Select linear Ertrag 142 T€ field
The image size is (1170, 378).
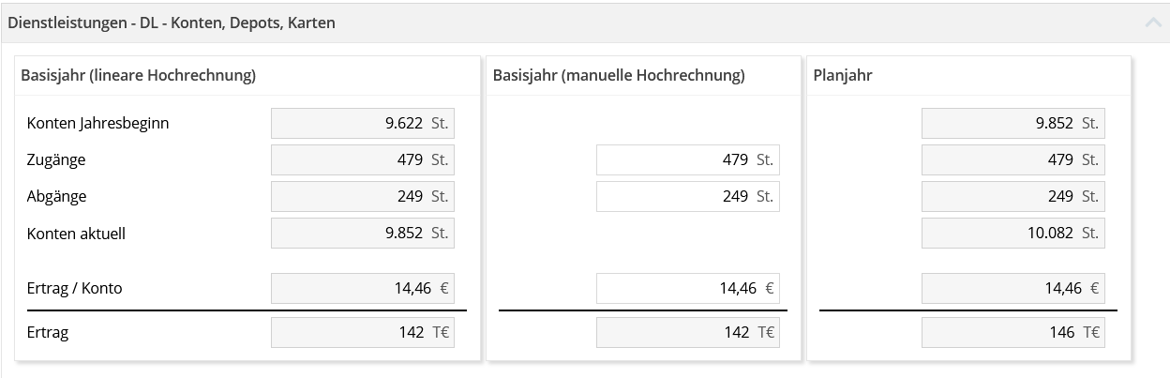(x=363, y=332)
